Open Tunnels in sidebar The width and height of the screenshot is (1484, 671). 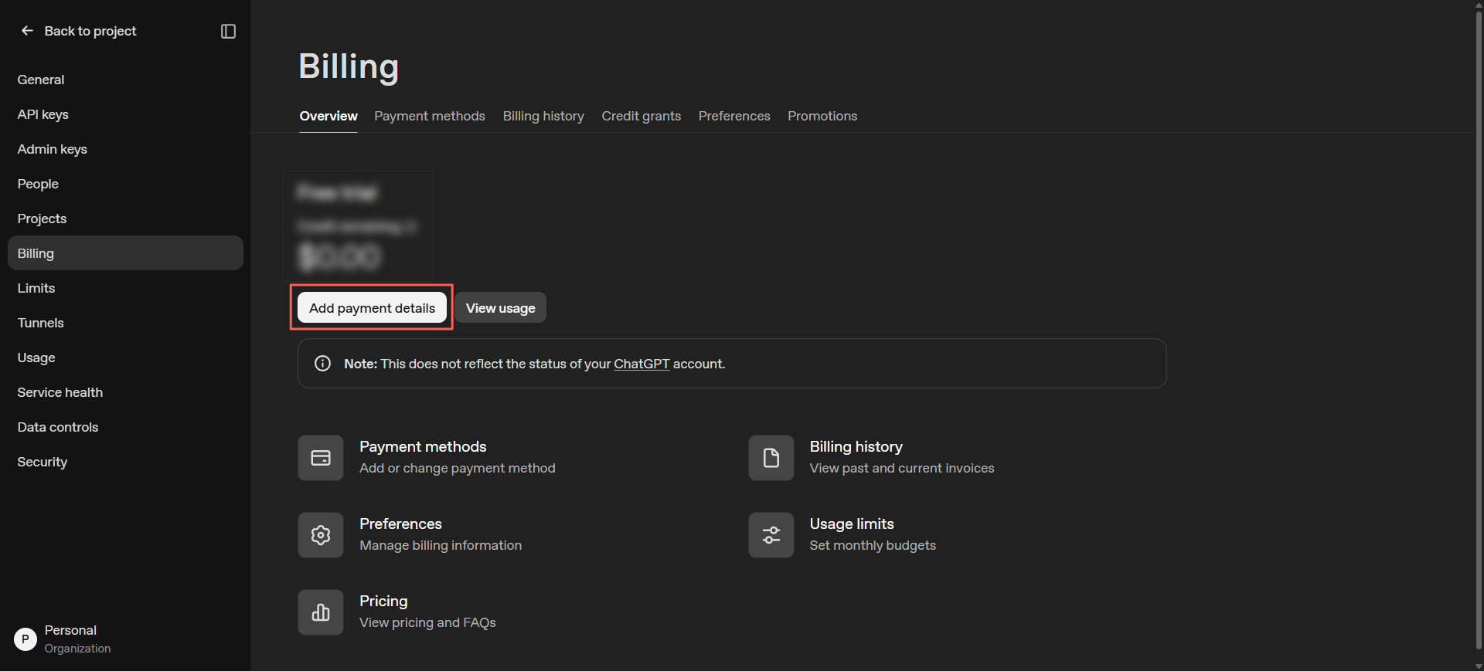click(x=125, y=323)
